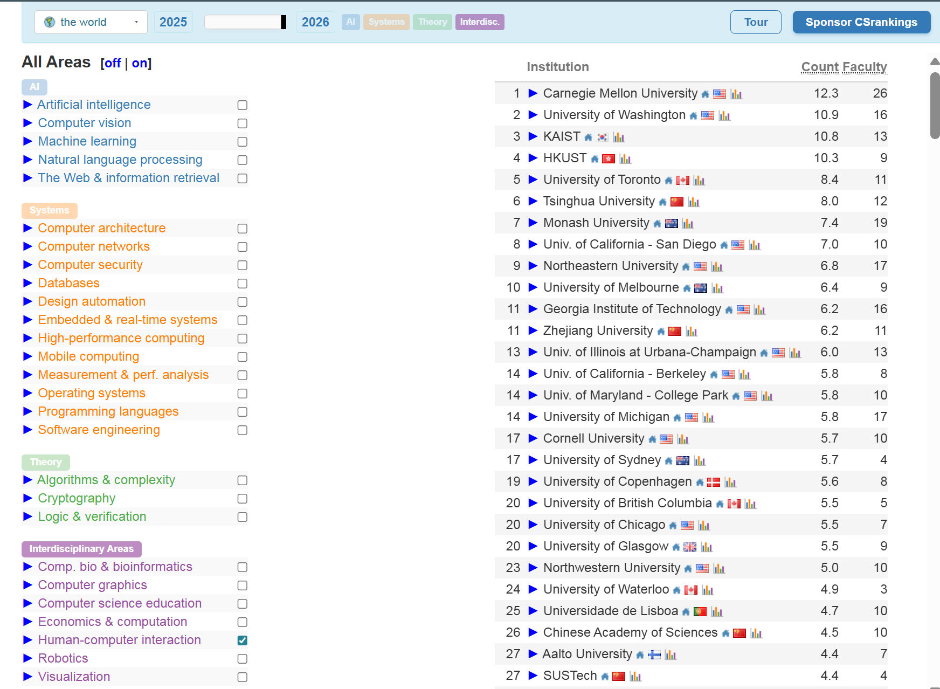
Task: Open the chart icon for Aalto University
Action: [671, 655]
